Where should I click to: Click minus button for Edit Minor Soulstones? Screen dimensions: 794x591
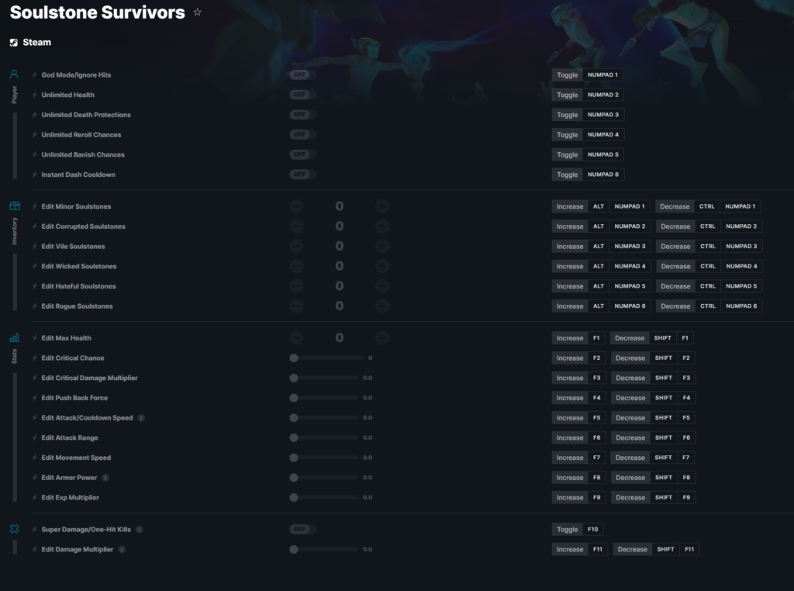tap(297, 206)
